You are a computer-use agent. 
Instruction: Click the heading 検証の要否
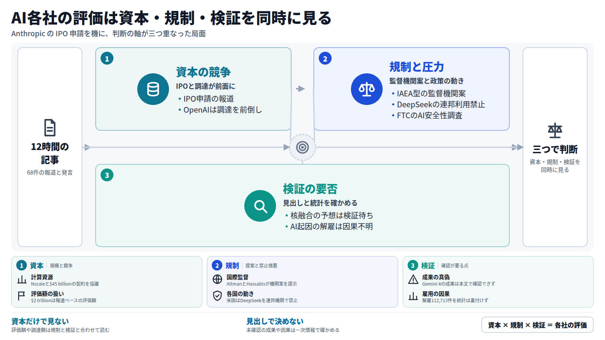pos(310,189)
